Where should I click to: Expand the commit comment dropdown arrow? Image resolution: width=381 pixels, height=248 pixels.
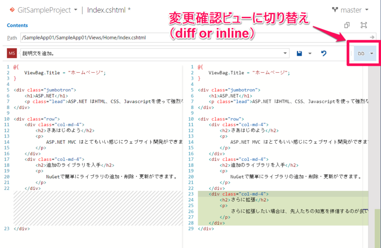(x=285, y=53)
